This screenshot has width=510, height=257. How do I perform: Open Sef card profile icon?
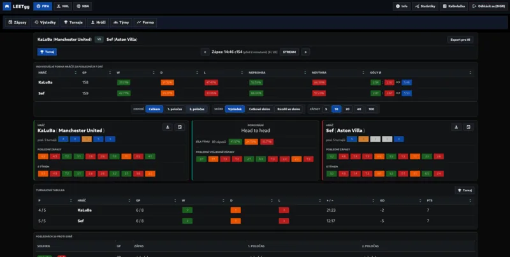coord(456,127)
